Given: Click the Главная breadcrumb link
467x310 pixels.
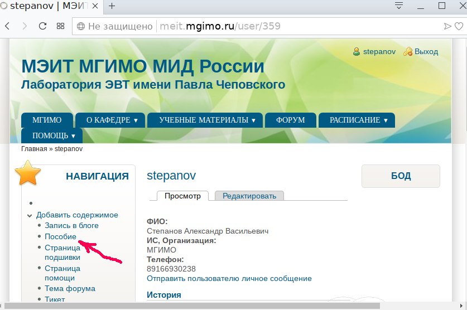Looking at the screenshot, I should tap(34, 149).
